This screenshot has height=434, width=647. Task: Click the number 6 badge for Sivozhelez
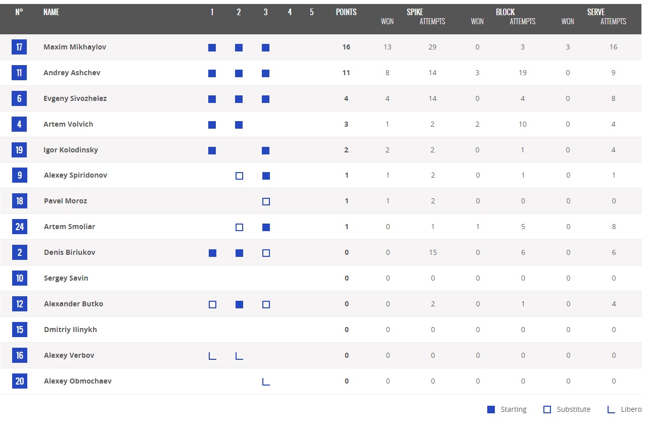(19, 98)
